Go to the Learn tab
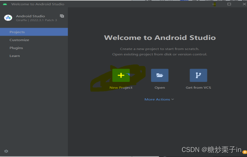This screenshot has width=247, height=157. (x=34, y=56)
